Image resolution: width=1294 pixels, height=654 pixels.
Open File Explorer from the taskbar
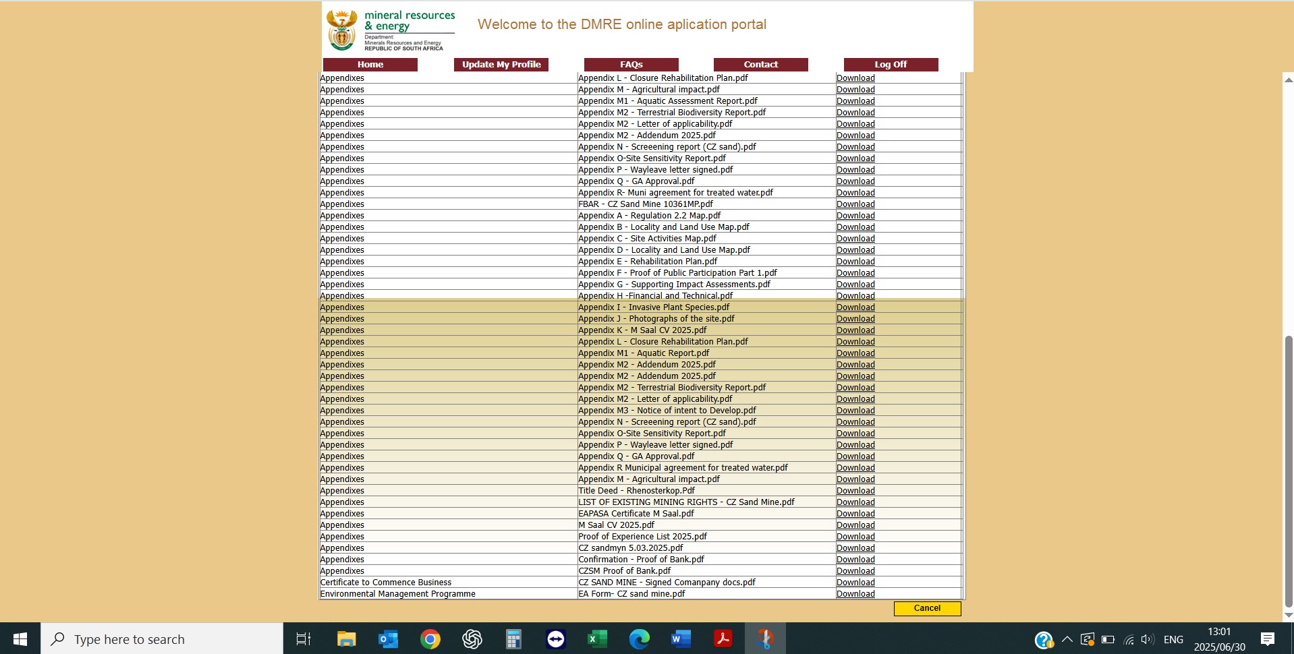(x=346, y=638)
